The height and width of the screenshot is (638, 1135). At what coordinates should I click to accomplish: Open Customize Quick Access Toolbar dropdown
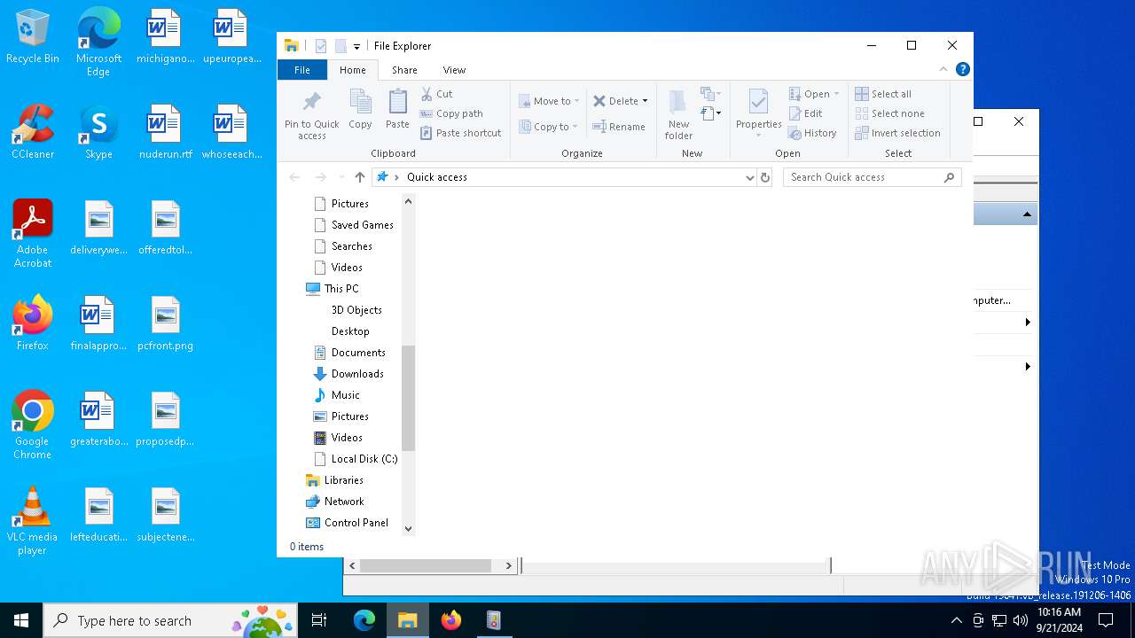[356, 46]
